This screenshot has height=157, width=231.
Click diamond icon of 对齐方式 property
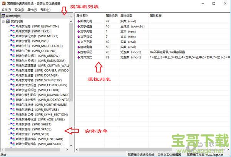tap(79, 57)
